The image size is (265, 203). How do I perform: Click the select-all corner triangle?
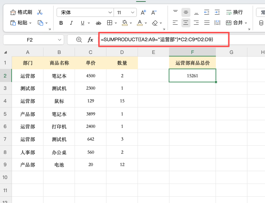(6, 52)
